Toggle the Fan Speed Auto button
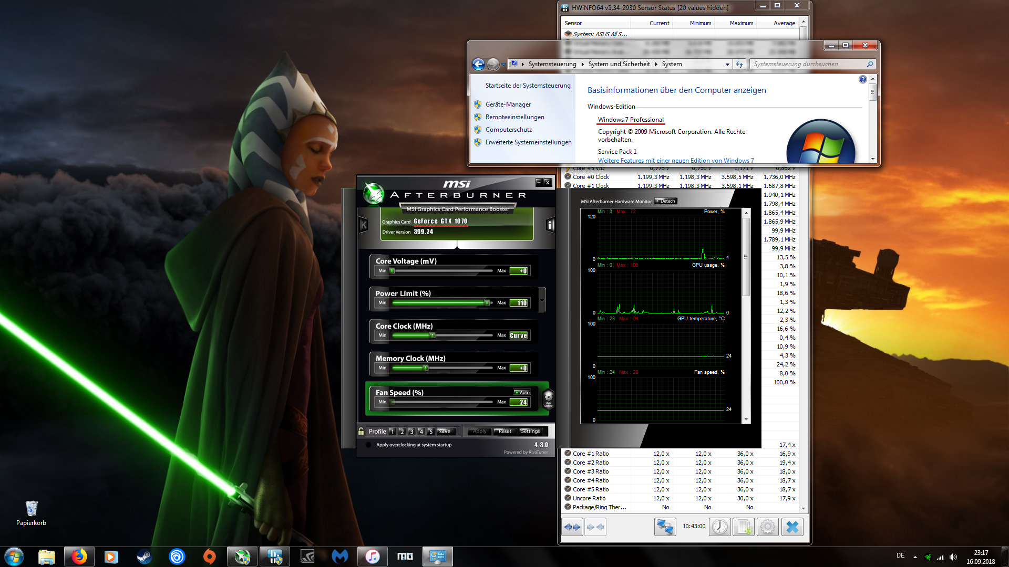Viewport: 1009px width, 567px height. (522, 393)
